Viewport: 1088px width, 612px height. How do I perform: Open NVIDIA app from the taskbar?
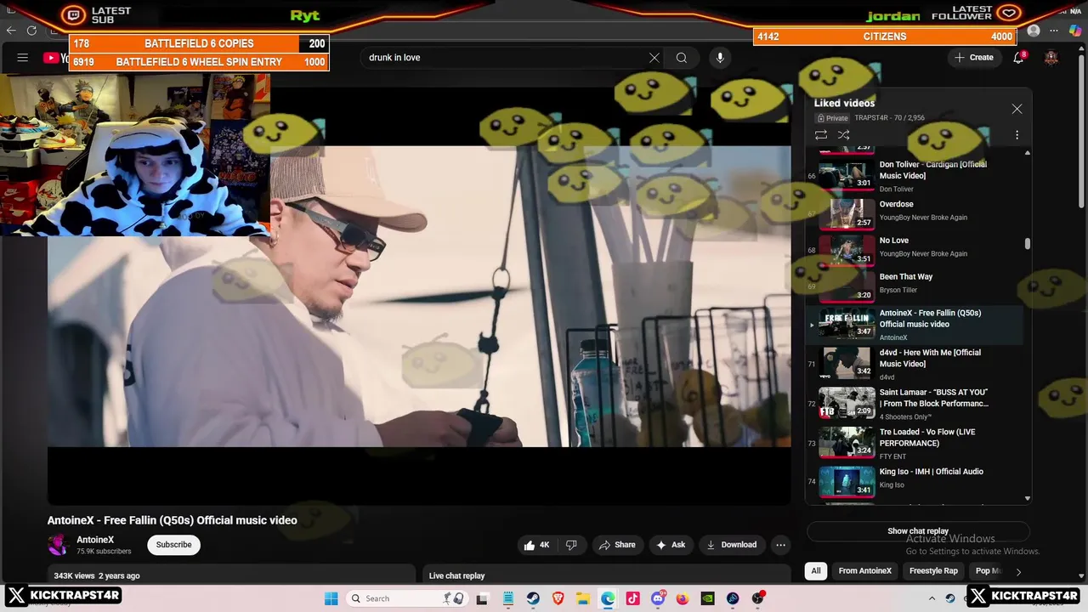[707, 598]
